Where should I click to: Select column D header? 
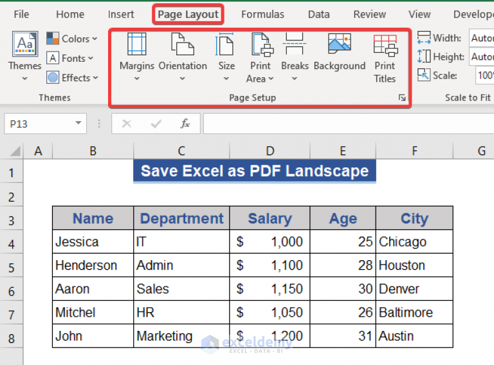(x=270, y=151)
